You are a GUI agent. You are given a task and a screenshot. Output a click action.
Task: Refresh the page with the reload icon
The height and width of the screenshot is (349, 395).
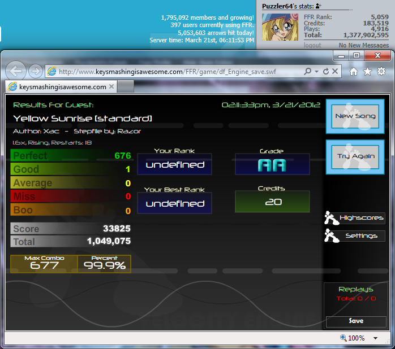click(326, 72)
